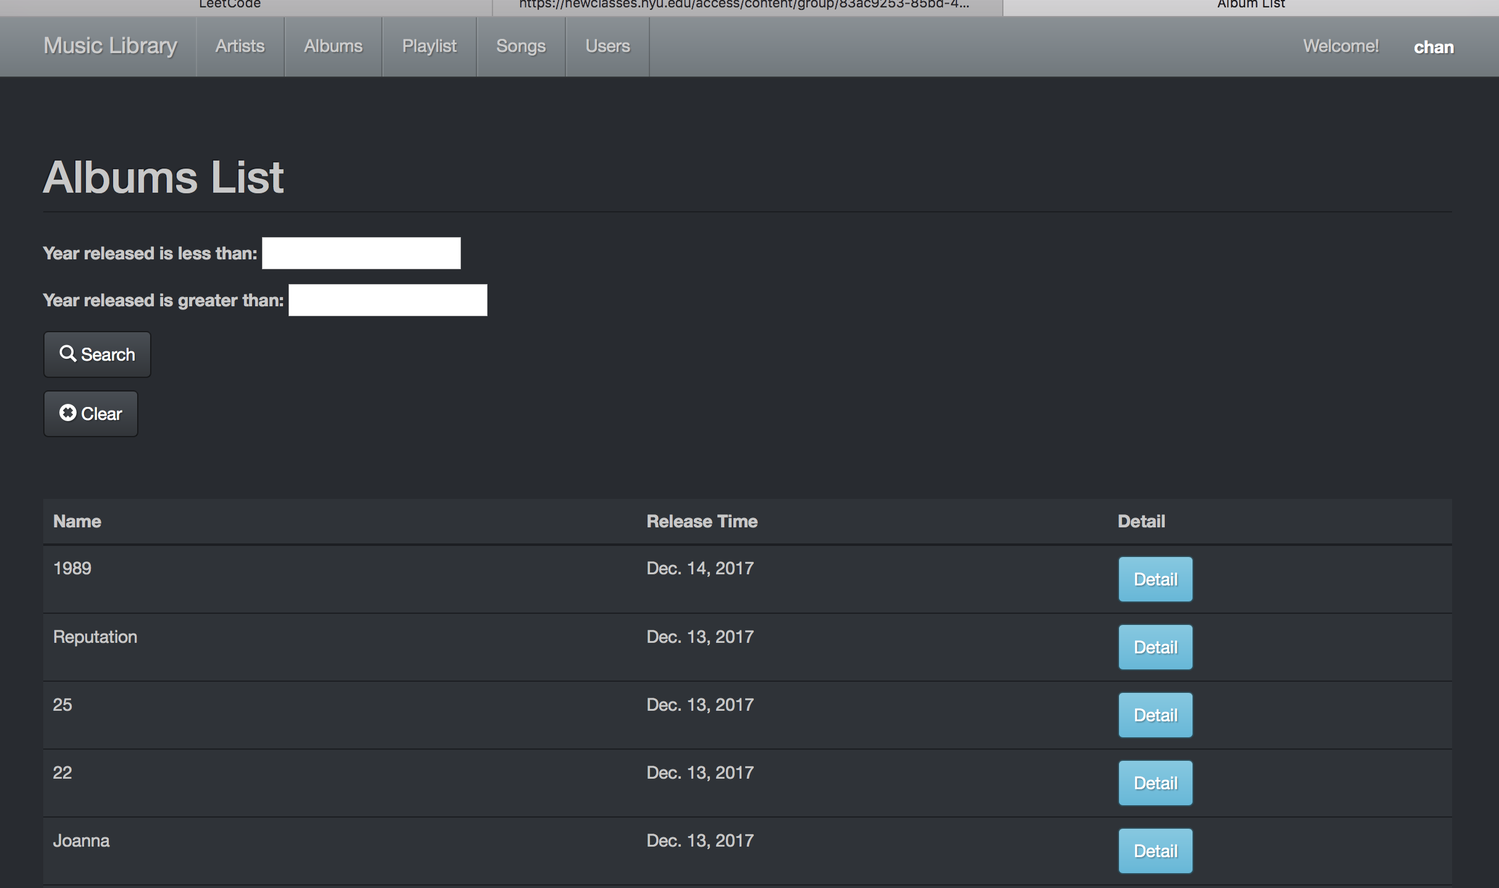The image size is (1499, 888).
Task: View Detail for album 1989
Action: (x=1155, y=579)
